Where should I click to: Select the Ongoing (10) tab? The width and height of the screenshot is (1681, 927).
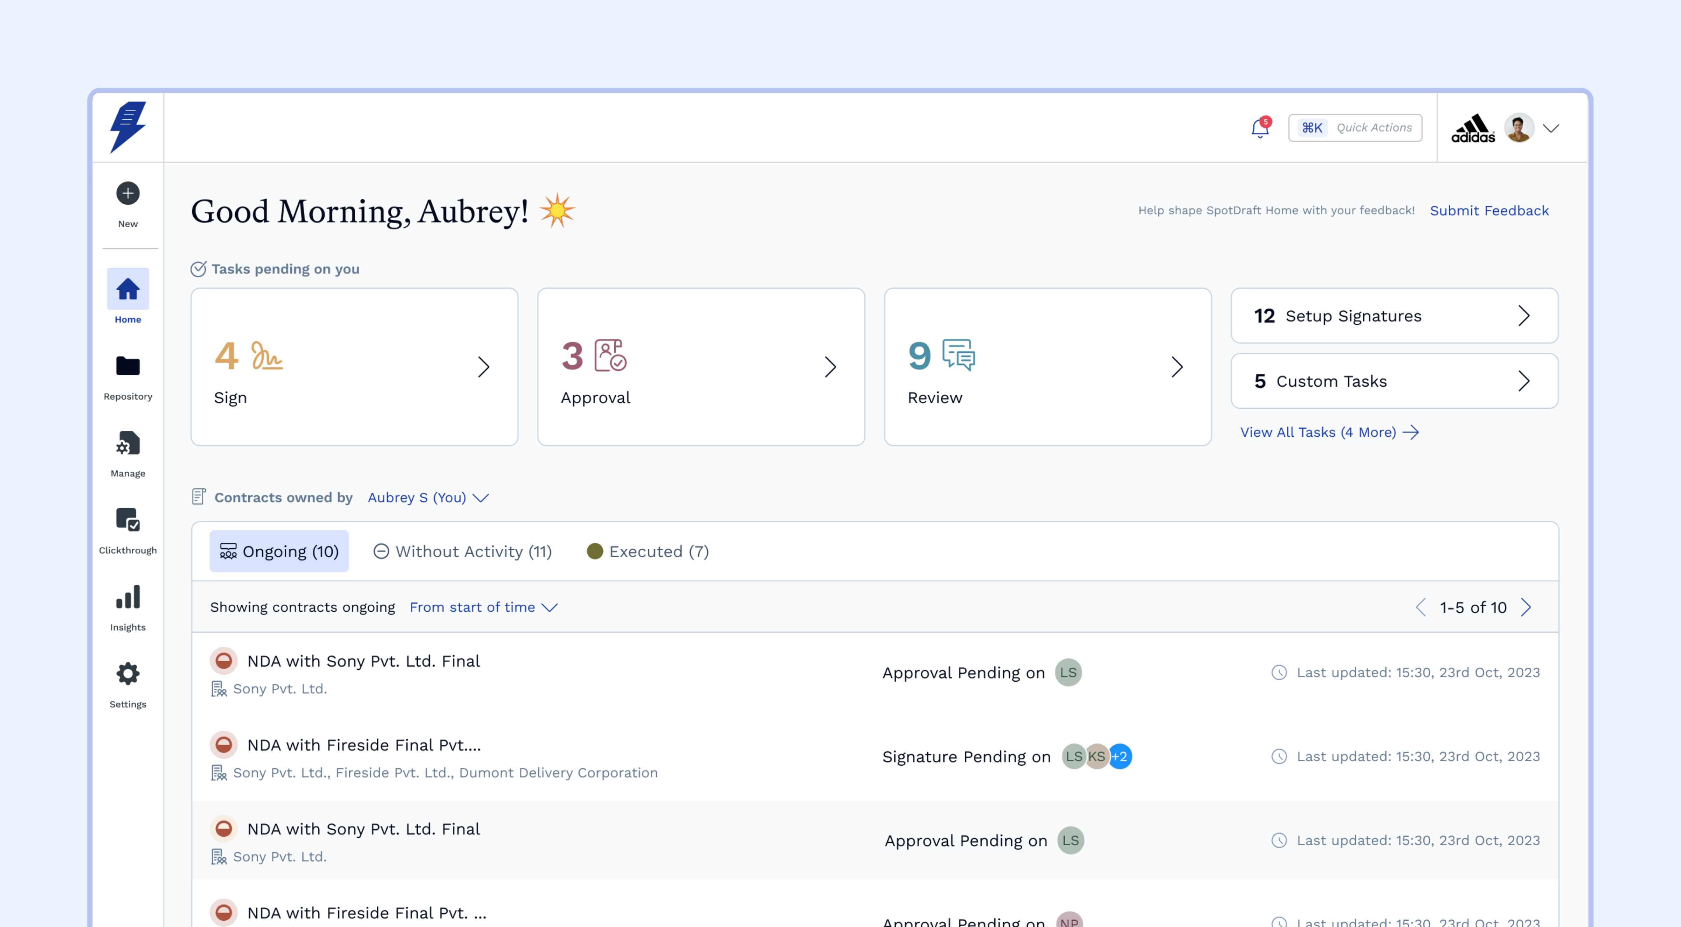279,552
